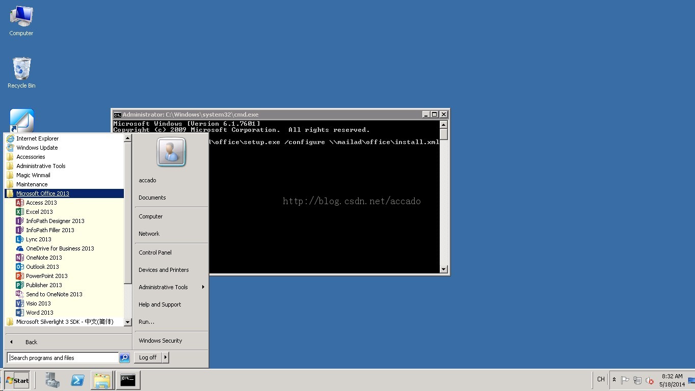
Task: Open the Log off options arrow
Action: click(x=165, y=357)
